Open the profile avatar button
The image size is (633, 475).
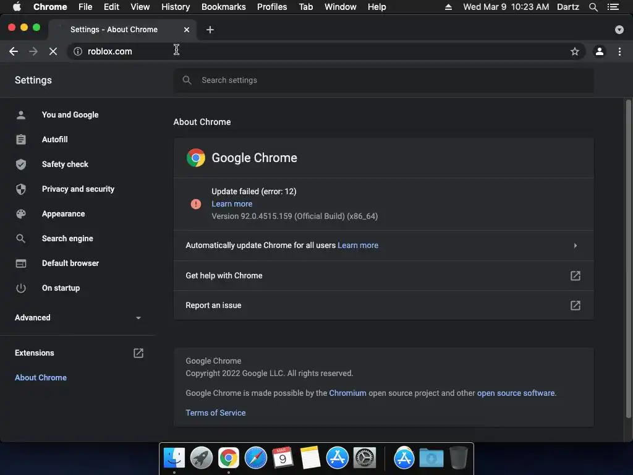pyautogui.click(x=600, y=51)
